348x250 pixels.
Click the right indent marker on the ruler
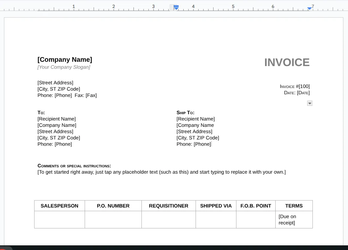click(309, 8)
